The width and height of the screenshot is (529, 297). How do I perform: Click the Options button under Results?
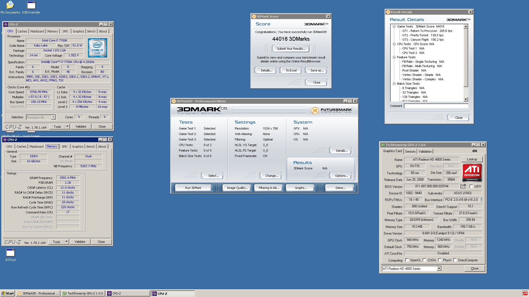341,176
